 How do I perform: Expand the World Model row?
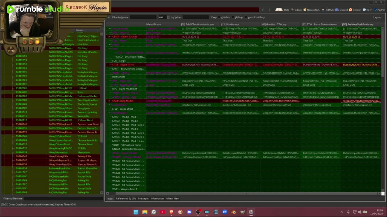[109, 113]
